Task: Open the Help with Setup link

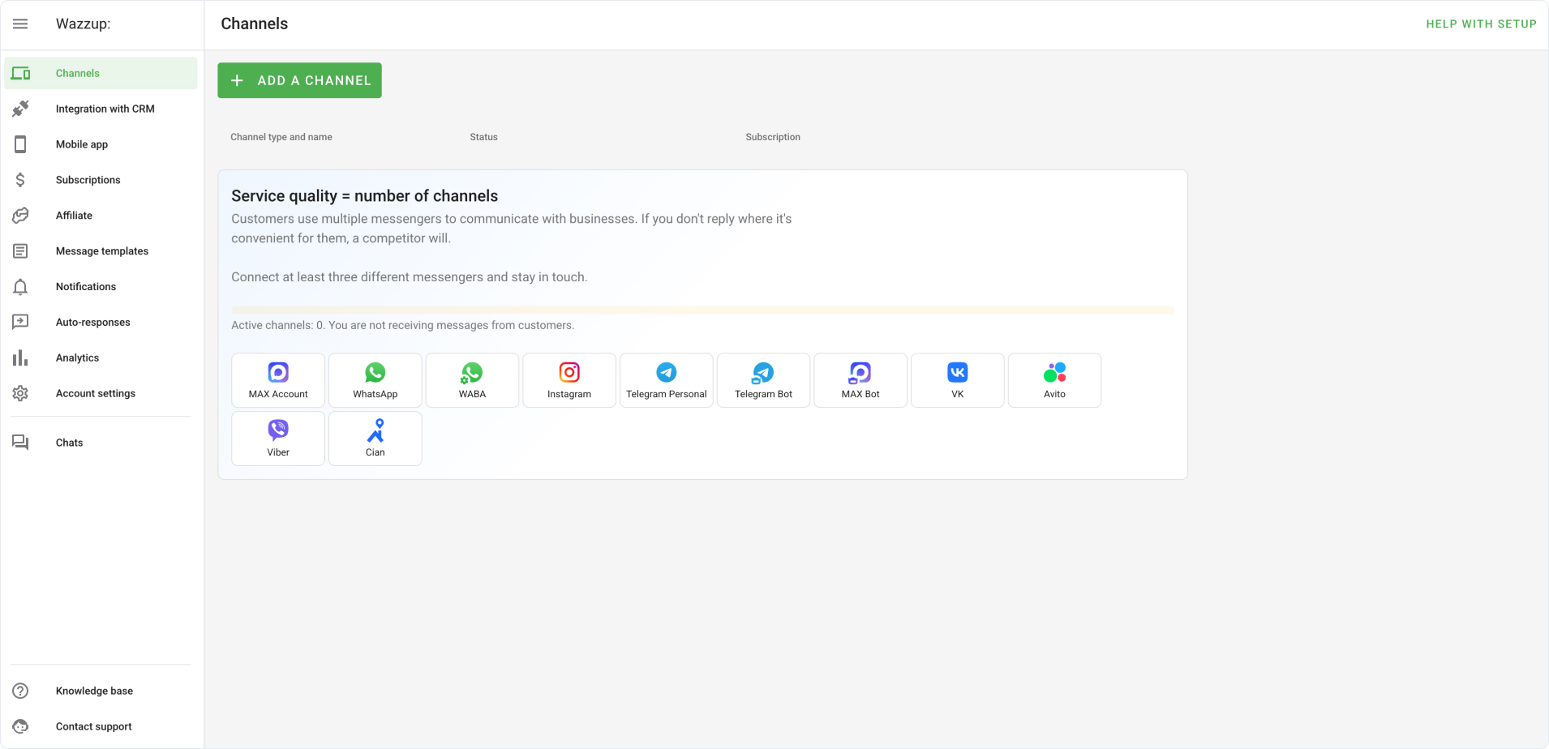Action: pos(1481,24)
